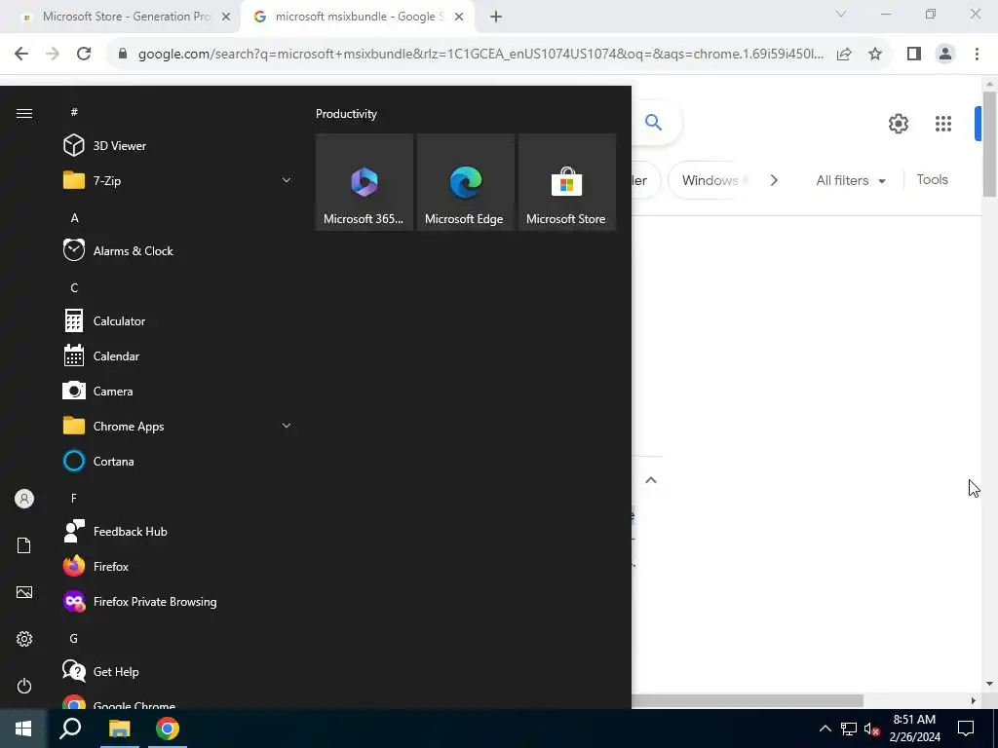Show more filter chips arrow
998x748 pixels.
774,180
